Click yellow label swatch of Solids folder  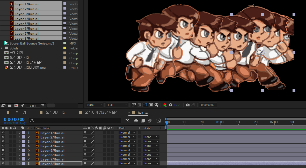(x=65, y=48)
